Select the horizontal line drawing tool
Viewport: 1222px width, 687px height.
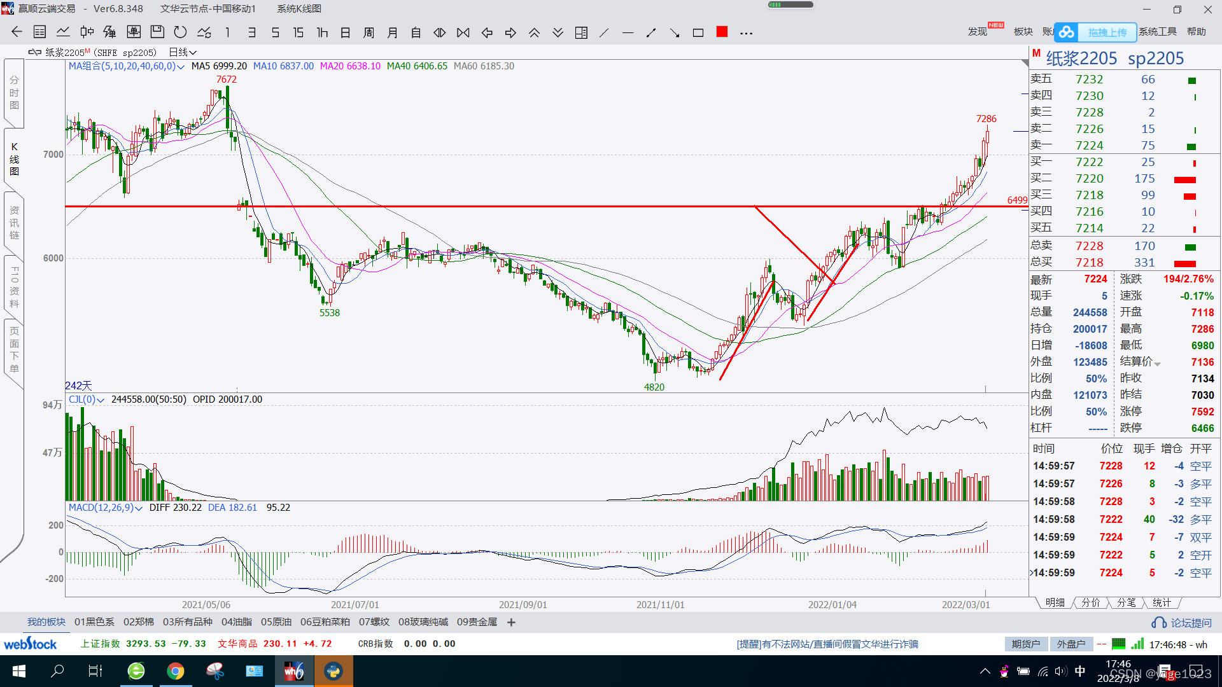628,32
